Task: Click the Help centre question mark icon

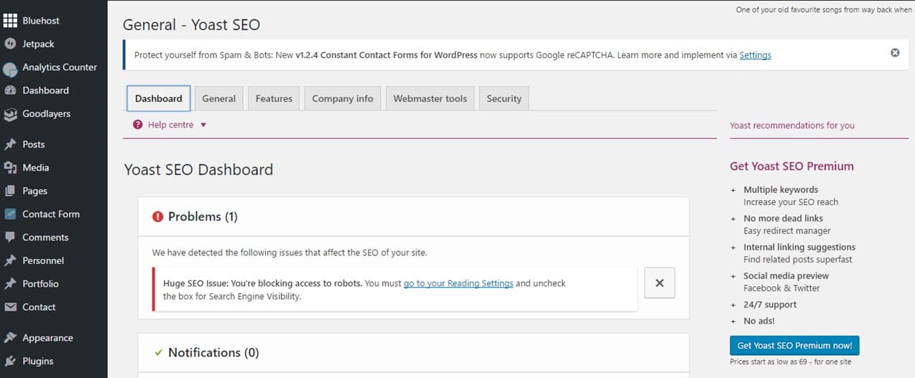Action: (x=138, y=125)
